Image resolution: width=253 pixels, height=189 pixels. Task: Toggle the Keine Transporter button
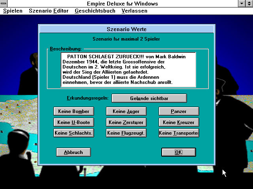click(x=179, y=133)
